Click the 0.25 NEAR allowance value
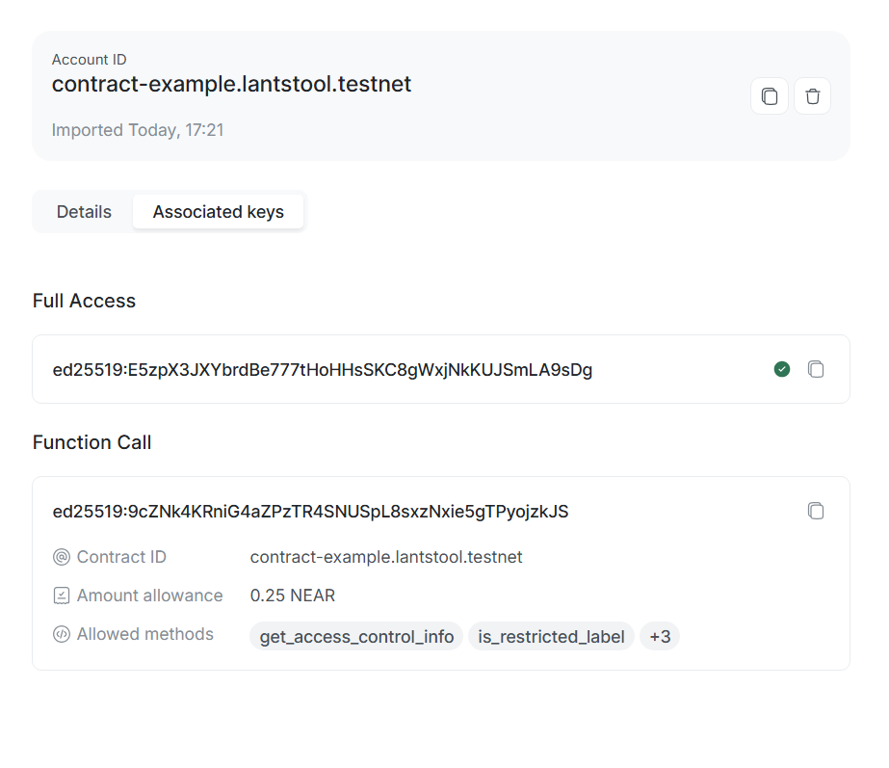This screenshot has width=889, height=768. [x=292, y=596]
